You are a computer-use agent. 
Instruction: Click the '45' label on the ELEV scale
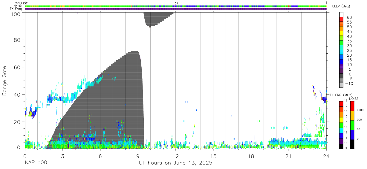click(x=349, y=32)
